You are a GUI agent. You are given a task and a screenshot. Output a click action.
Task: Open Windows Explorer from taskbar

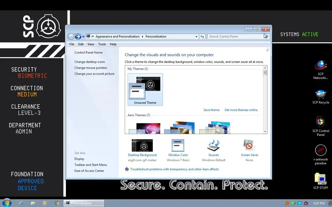(33, 203)
